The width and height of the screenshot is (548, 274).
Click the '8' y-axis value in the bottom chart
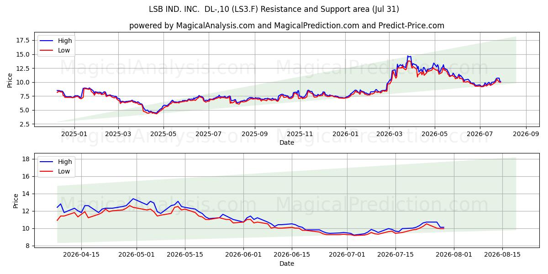[28, 246]
